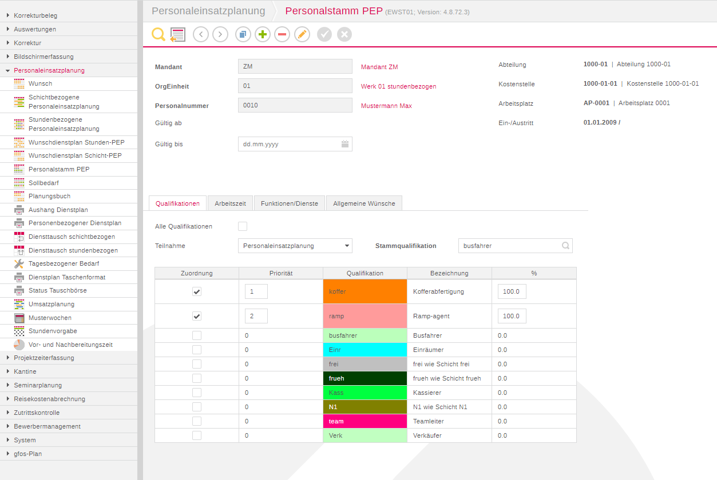Open the list view icon beside the magnifier
This screenshot has height=480, width=717.
tap(178, 34)
